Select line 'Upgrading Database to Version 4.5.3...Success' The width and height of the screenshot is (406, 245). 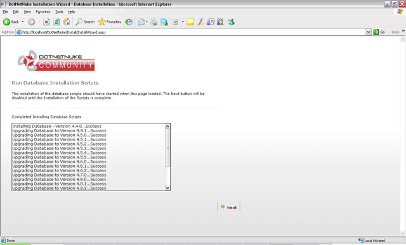pyautogui.click(x=59, y=148)
